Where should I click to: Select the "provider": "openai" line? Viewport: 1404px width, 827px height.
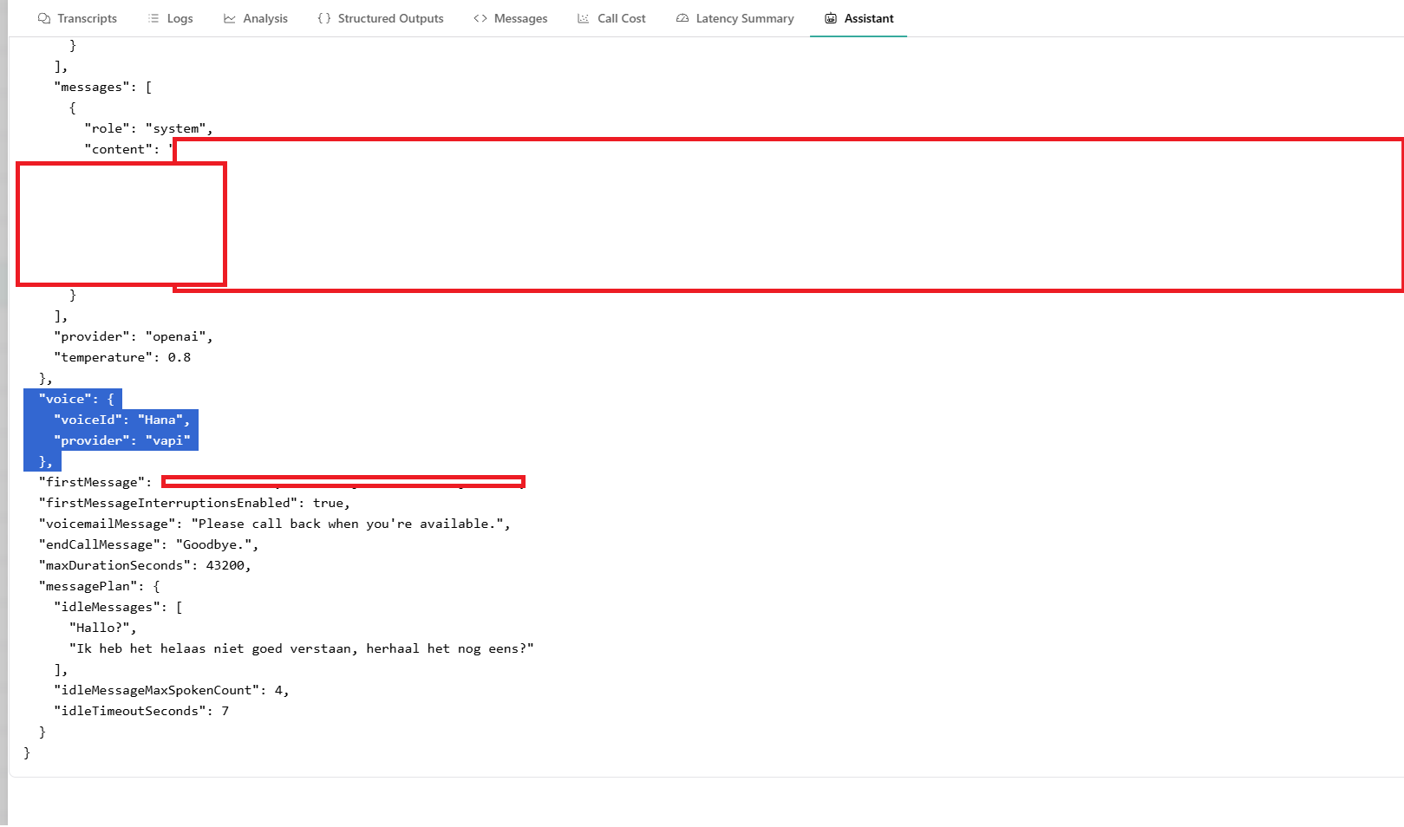point(133,336)
